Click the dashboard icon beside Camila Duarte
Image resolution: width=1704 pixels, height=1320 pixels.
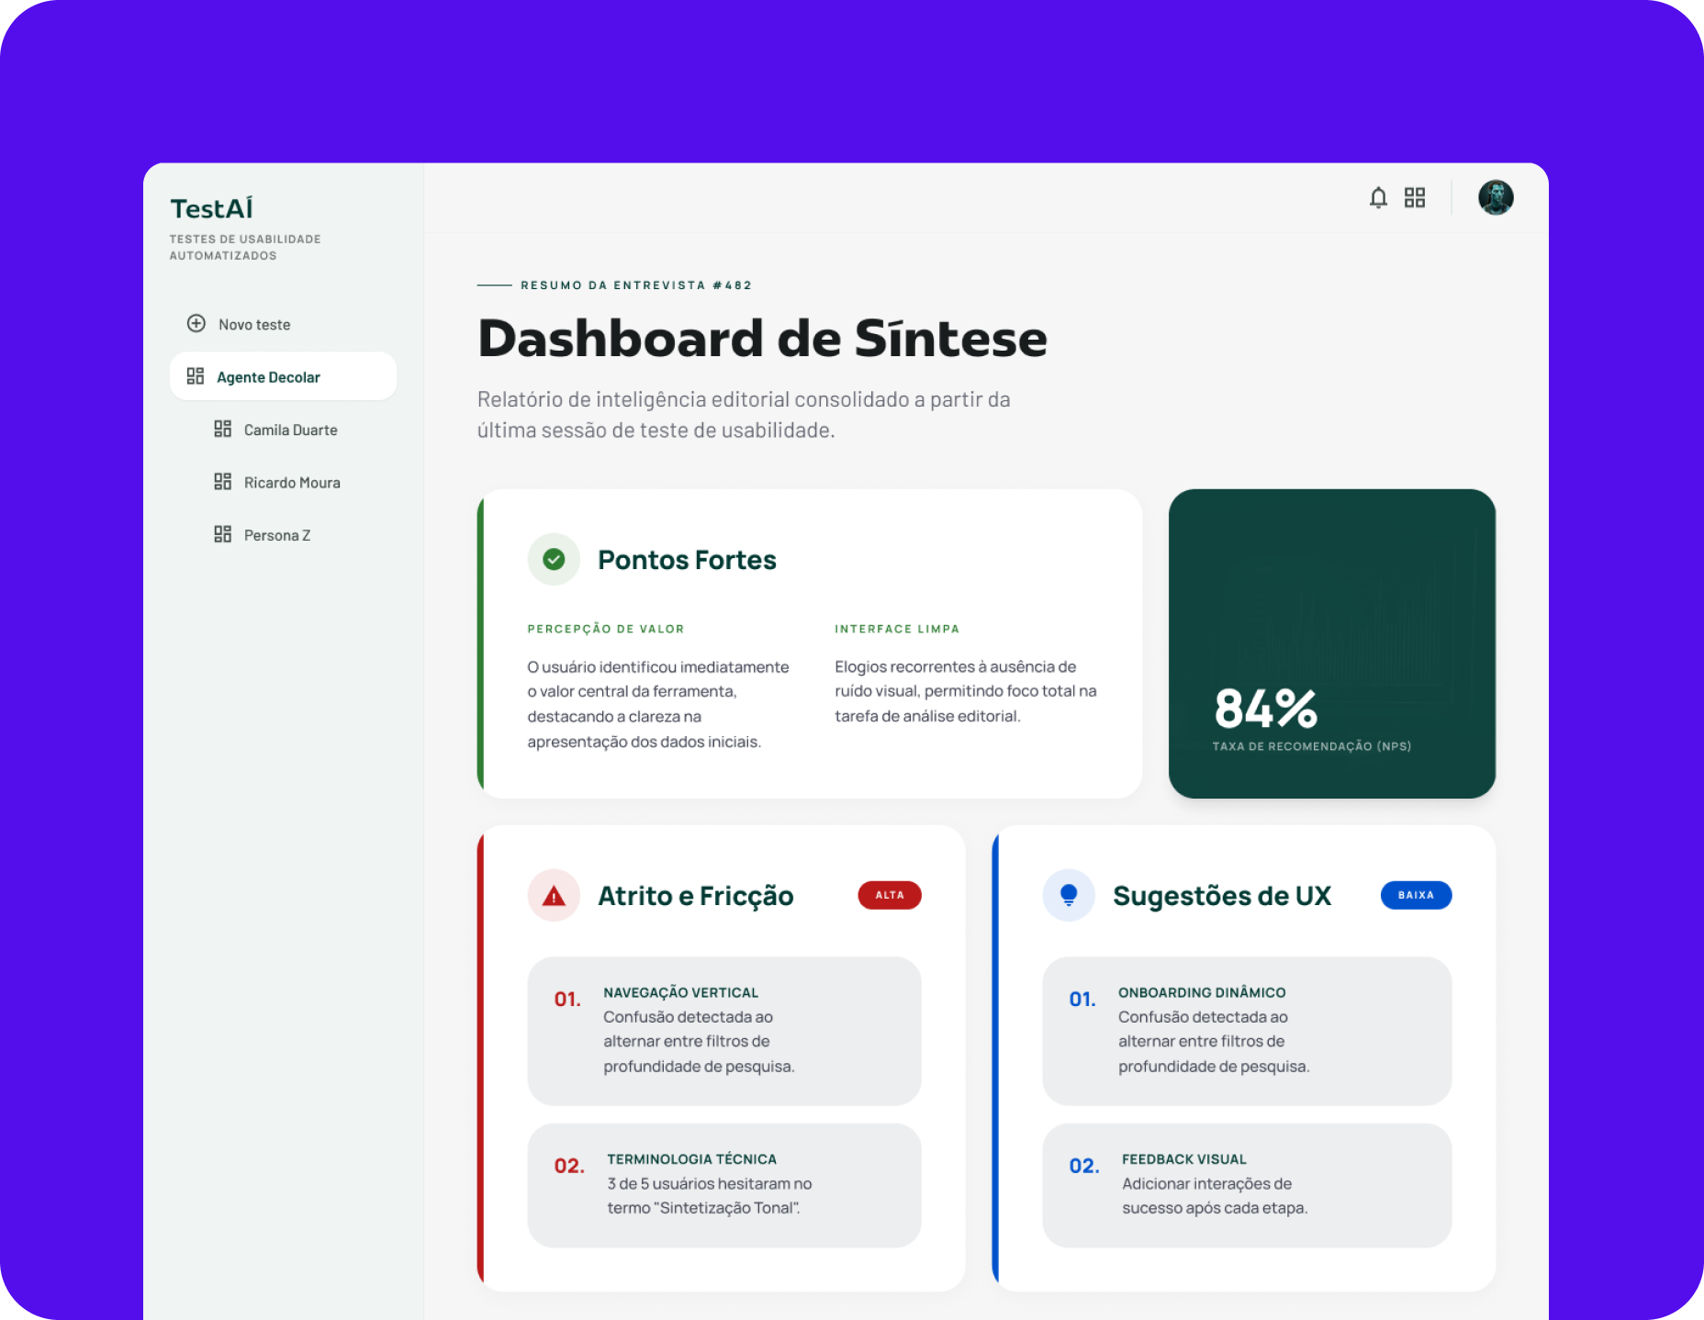click(x=222, y=429)
